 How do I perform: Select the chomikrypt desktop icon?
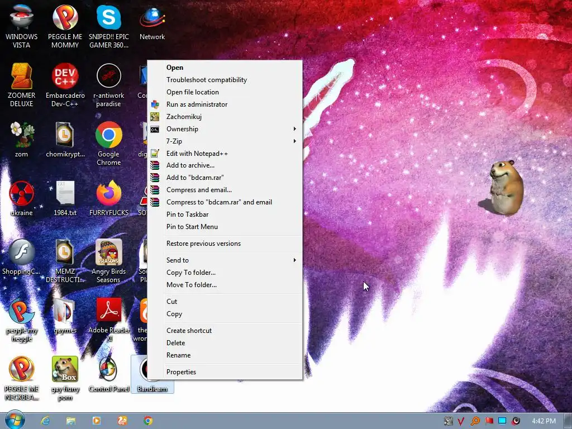pyautogui.click(x=65, y=139)
